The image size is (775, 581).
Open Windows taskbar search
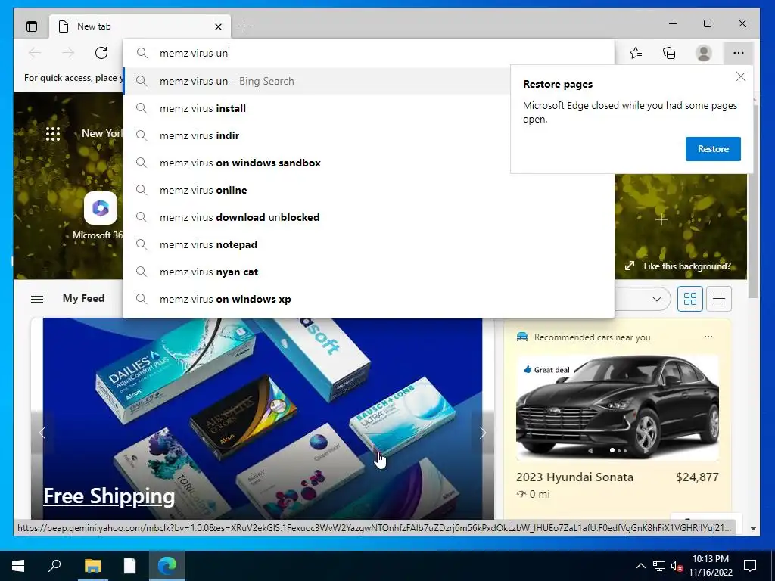[54, 566]
